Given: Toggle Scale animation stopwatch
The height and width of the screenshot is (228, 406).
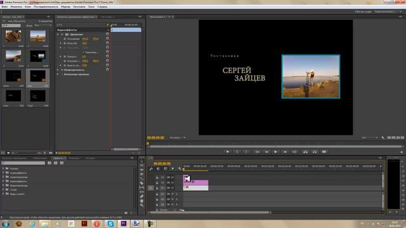Looking at the screenshot, I should pyautogui.click(x=65, y=43).
